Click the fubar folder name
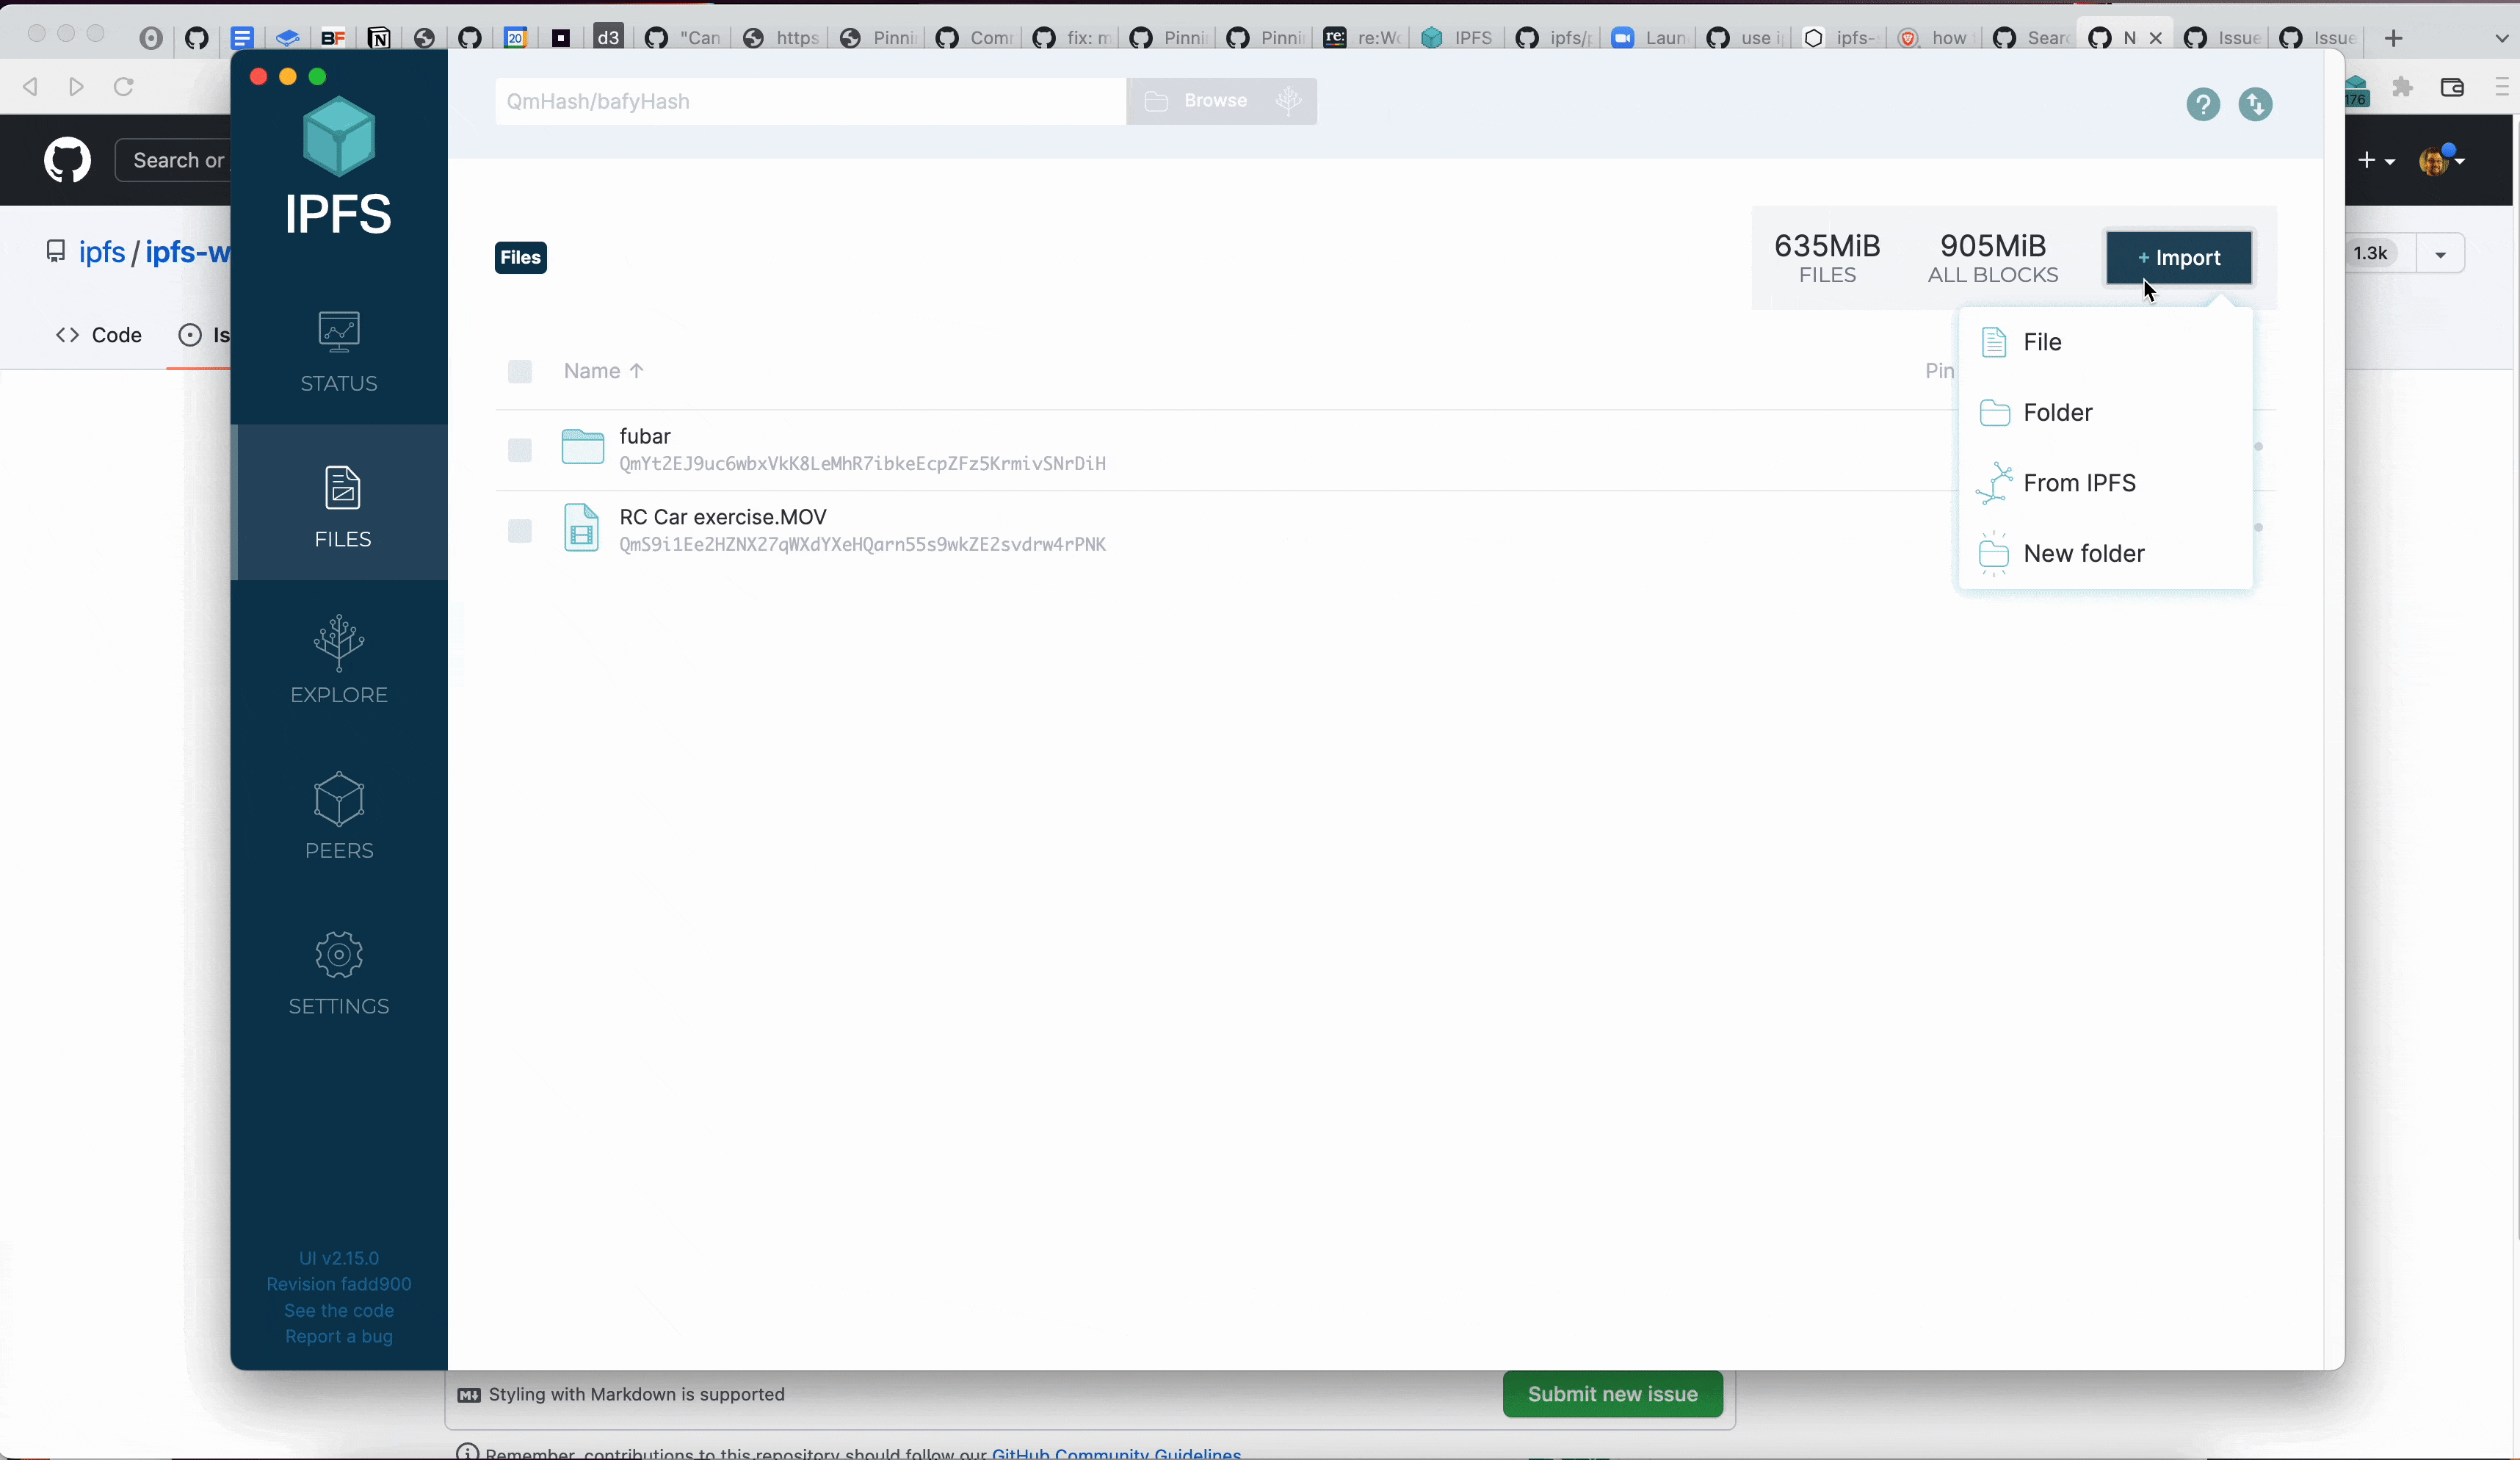The image size is (2520, 1460). (645, 436)
